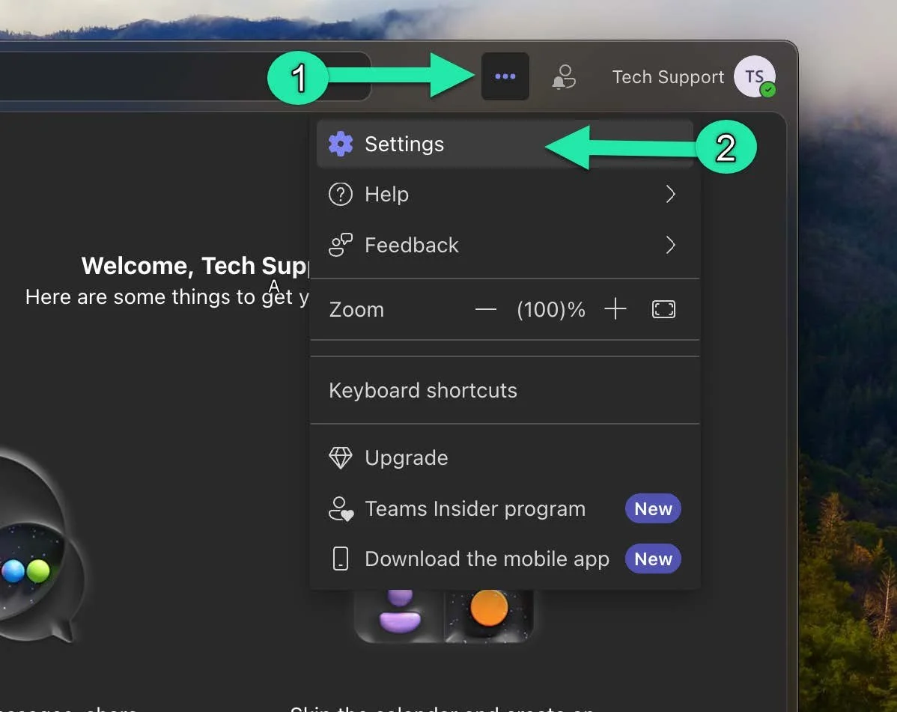Click the Upgrade diamond icon
This screenshot has height=712, width=897.
[341, 458]
